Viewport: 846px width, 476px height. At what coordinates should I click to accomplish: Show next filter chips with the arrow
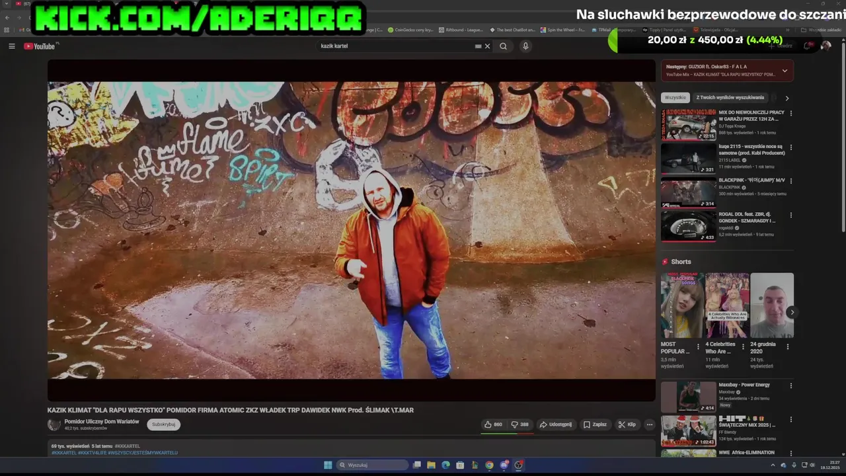point(787,98)
